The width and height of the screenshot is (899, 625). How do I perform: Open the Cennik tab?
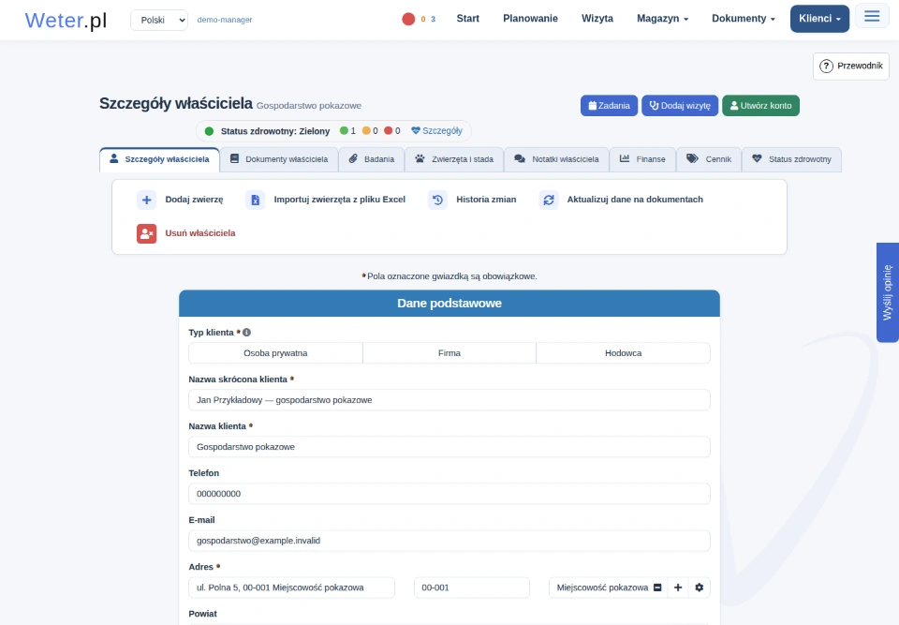click(709, 159)
